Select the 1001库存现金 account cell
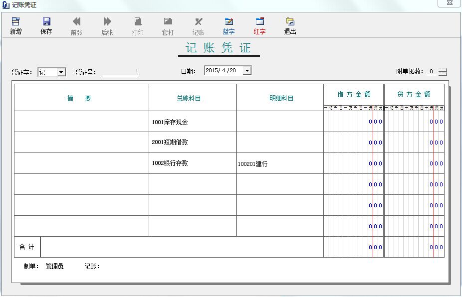Screen dimensions: 462x297 coord(192,121)
